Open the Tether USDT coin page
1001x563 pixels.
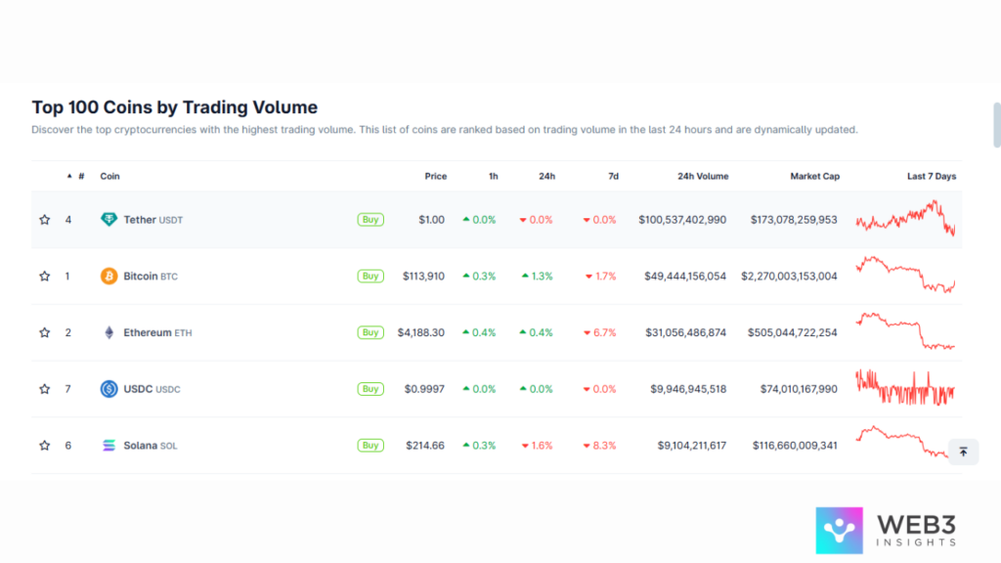click(x=153, y=220)
